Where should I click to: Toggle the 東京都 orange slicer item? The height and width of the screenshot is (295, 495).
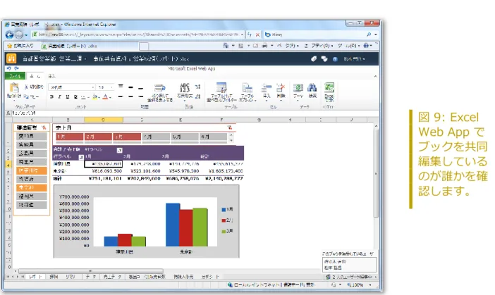(x=32, y=187)
